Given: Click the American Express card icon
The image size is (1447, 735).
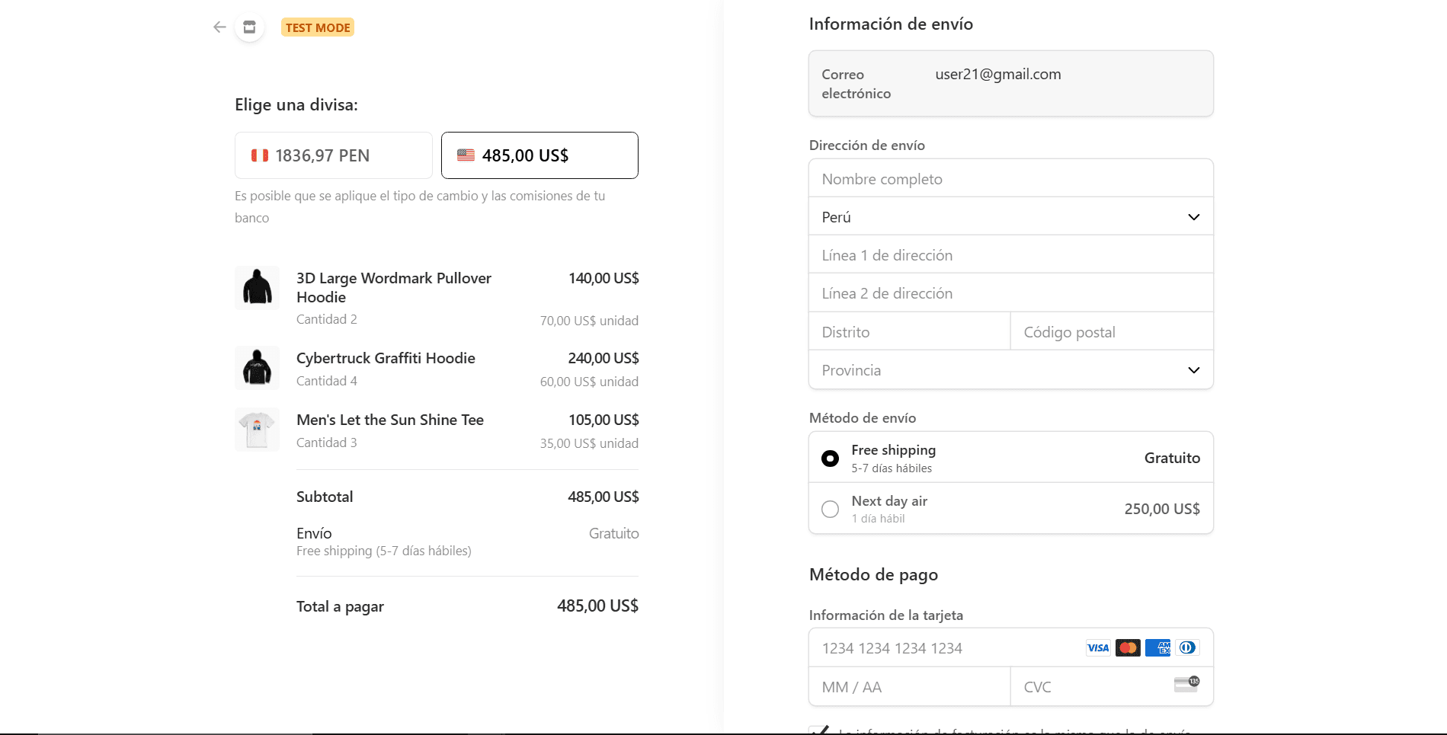Looking at the screenshot, I should point(1157,648).
